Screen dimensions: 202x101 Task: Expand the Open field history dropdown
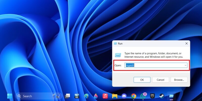coord(186,65)
